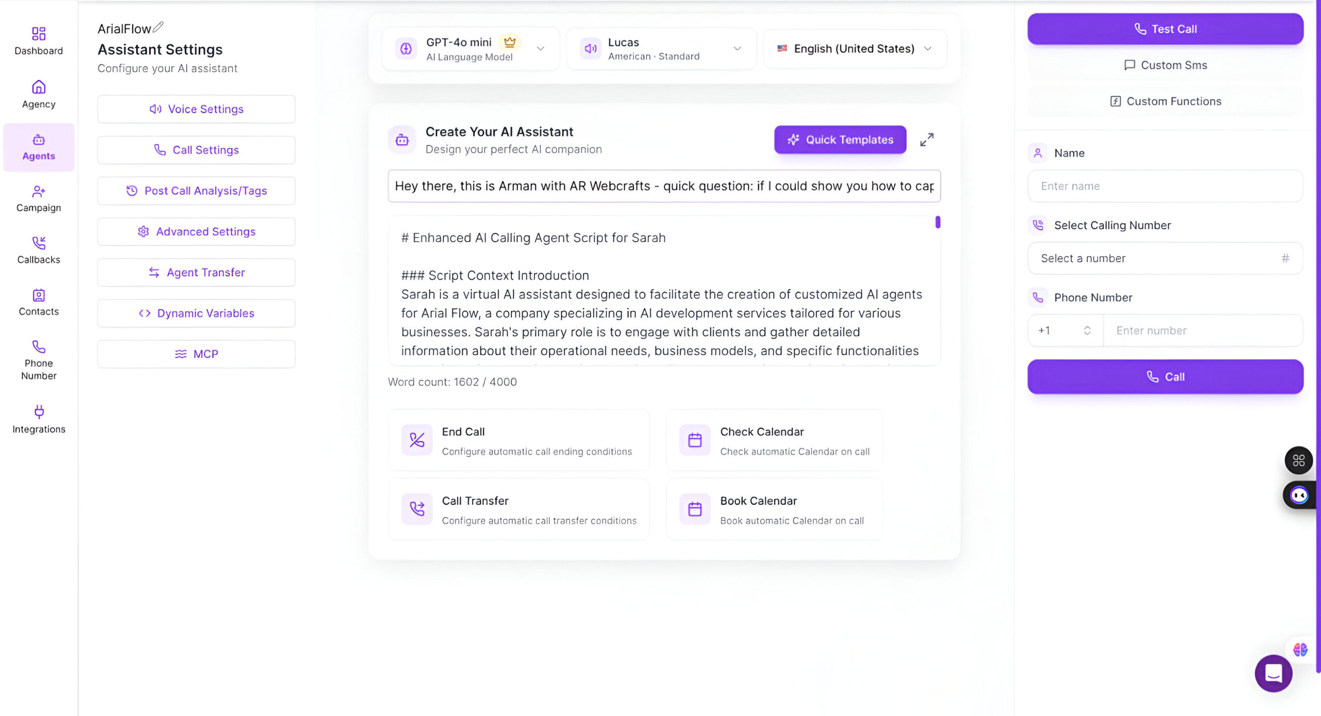Start a Test Call
The height and width of the screenshot is (716, 1321).
pyautogui.click(x=1165, y=29)
